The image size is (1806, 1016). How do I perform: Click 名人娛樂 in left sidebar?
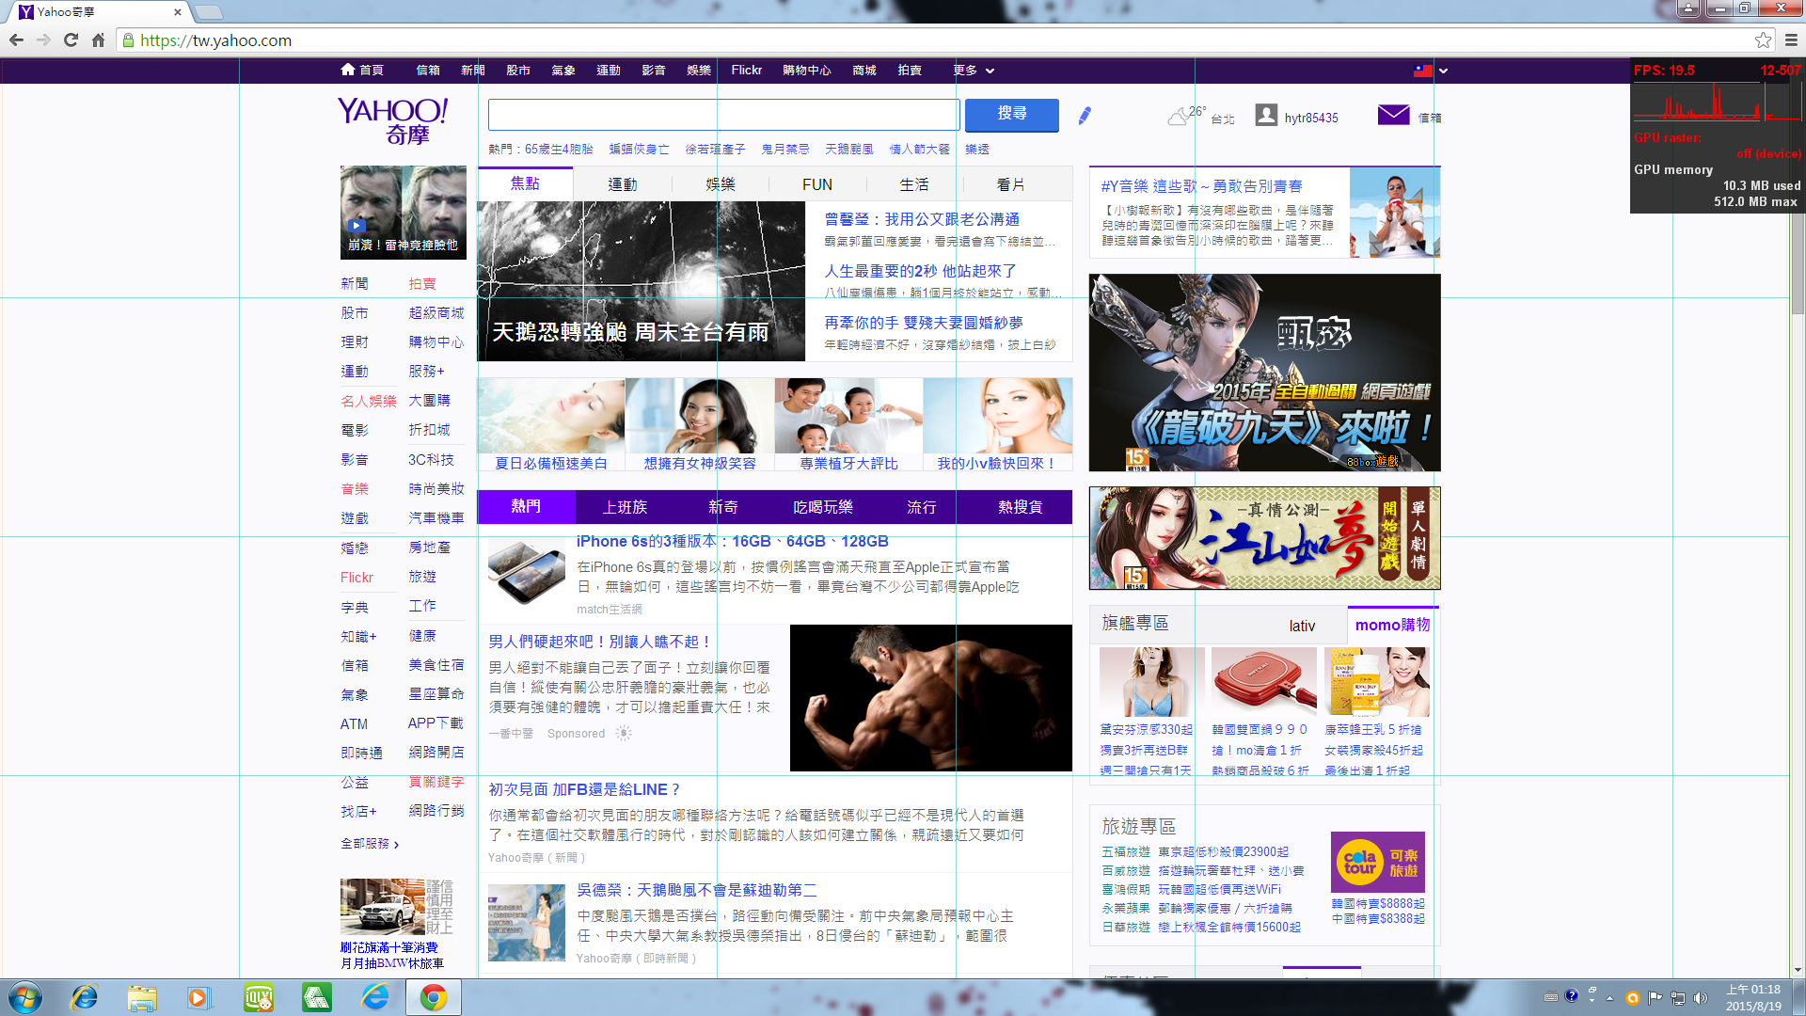(x=369, y=401)
